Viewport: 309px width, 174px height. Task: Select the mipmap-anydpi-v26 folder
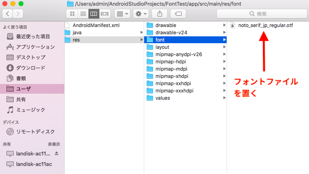[x=185, y=55]
